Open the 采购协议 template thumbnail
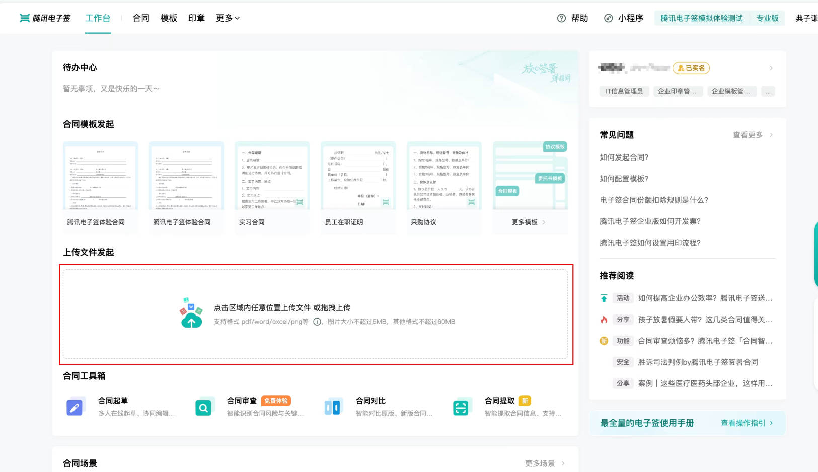The height and width of the screenshot is (472, 818). point(443,176)
